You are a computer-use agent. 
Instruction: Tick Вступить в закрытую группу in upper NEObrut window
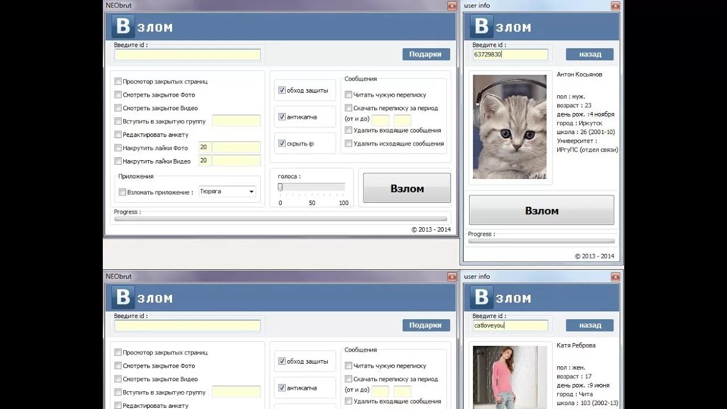[x=118, y=121]
